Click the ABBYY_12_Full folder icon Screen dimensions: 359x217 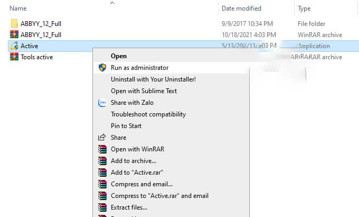pyautogui.click(x=14, y=23)
